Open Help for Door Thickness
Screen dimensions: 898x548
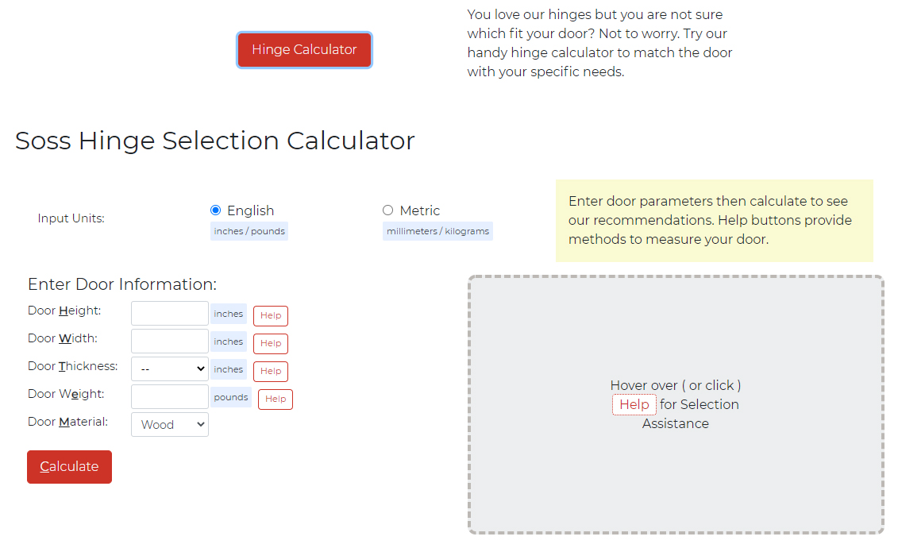click(270, 371)
